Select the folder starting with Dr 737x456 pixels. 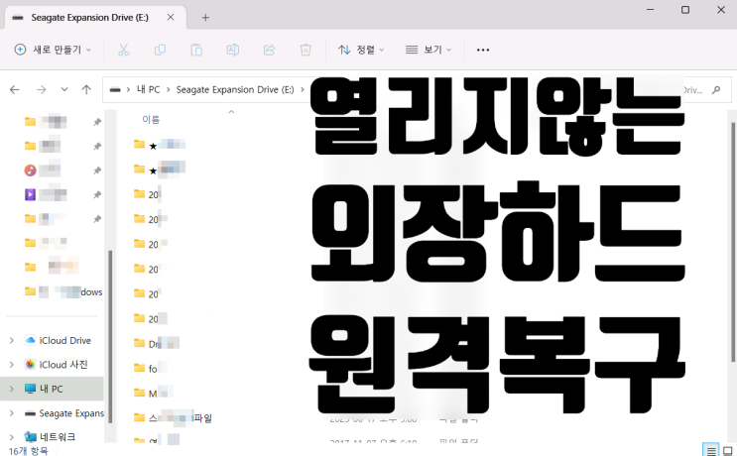pyautogui.click(x=156, y=343)
